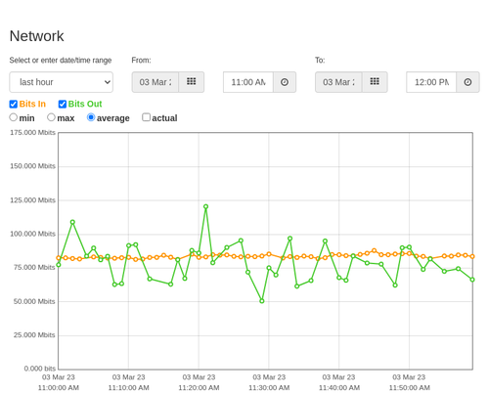Click the Bits In orange label
Viewport: 489px width, 394px height.
(32, 104)
